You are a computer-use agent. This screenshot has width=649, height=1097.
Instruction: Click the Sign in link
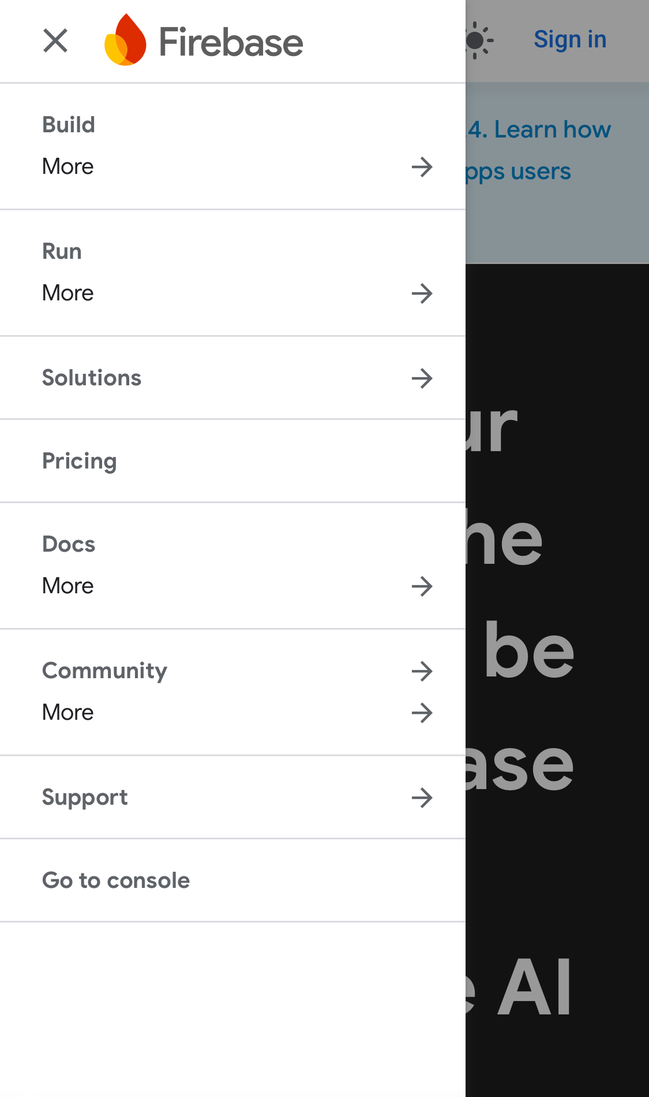pos(570,38)
